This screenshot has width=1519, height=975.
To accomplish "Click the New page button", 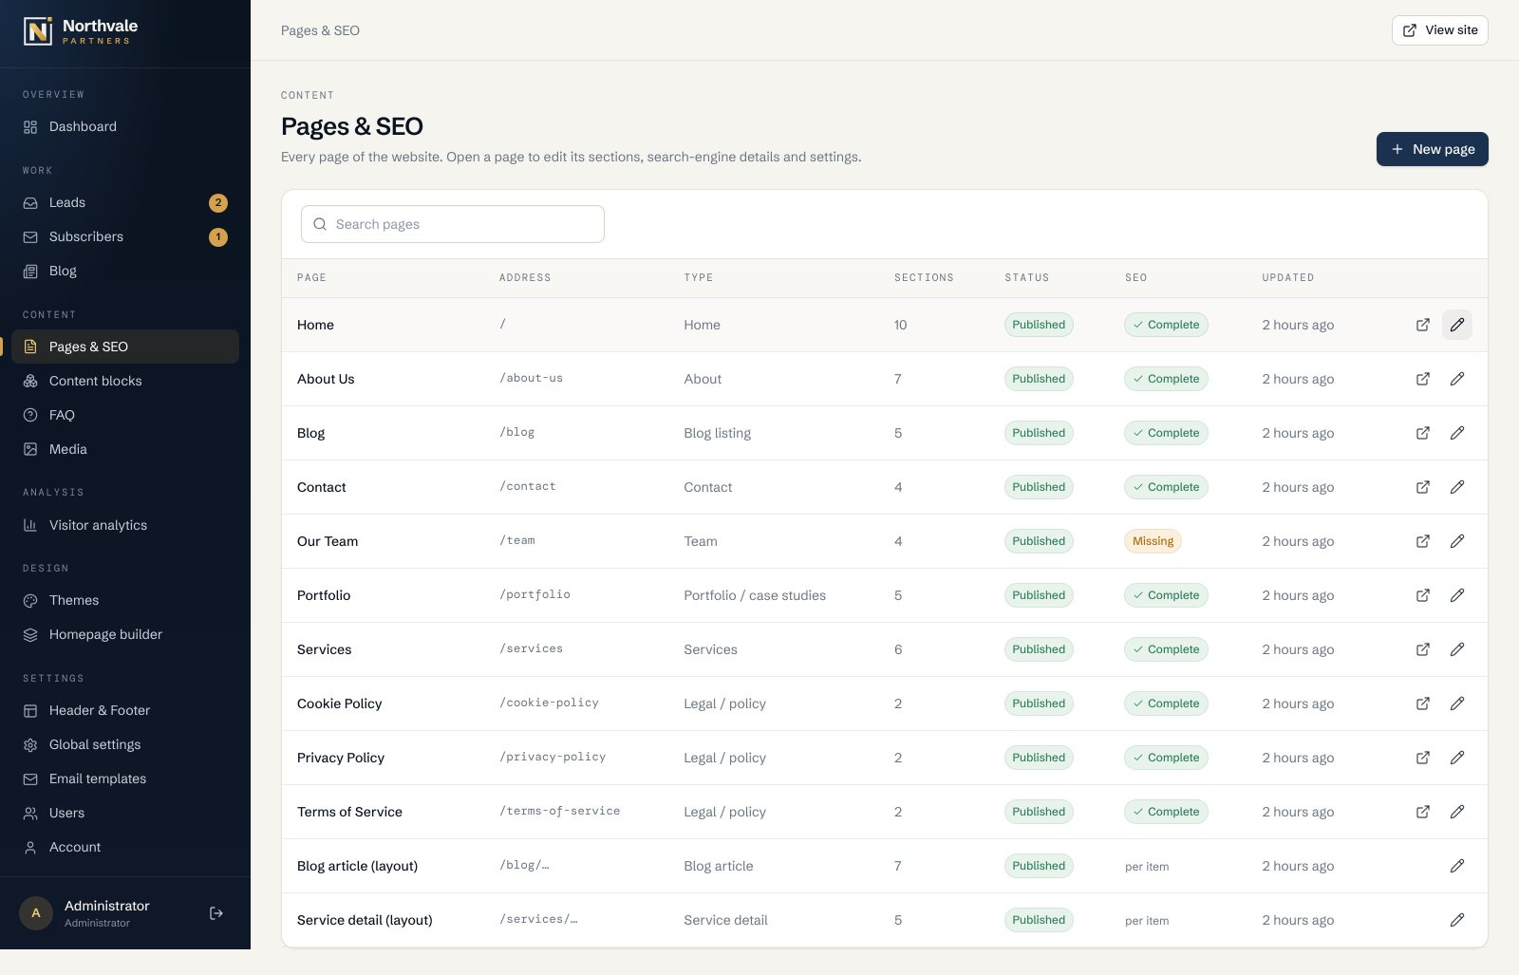I will (1433, 149).
